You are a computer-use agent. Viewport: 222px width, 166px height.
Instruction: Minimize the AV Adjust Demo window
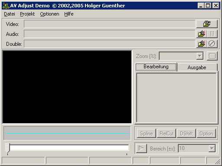[x=201, y=6]
